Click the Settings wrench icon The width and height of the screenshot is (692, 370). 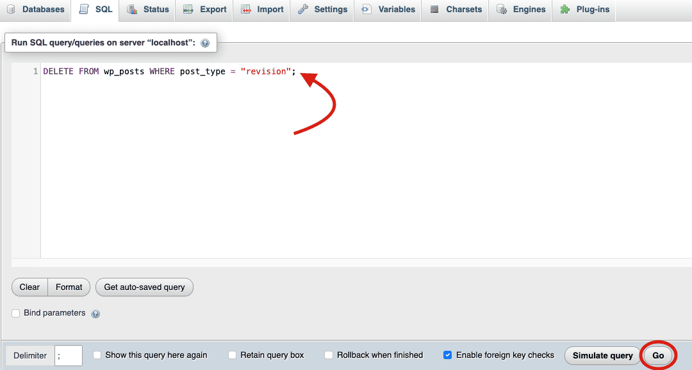pos(302,9)
